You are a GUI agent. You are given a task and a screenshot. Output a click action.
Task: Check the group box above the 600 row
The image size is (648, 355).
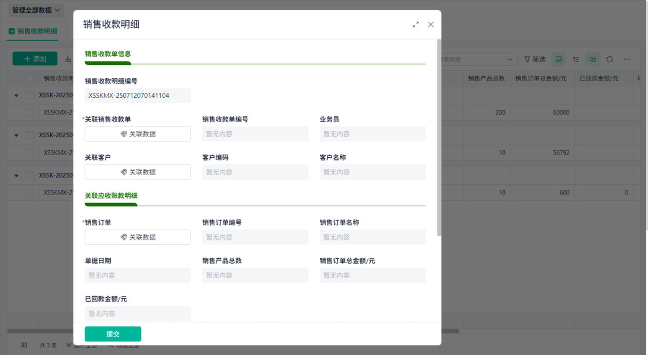tap(30, 175)
